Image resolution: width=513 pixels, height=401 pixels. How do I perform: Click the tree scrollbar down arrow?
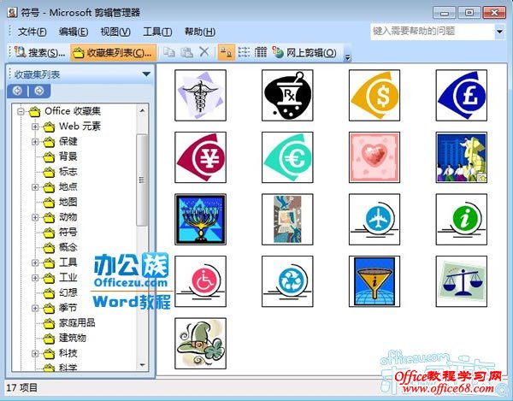pyautogui.click(x=142, y=365)
